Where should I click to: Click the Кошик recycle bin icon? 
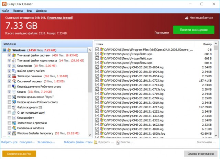14,92
